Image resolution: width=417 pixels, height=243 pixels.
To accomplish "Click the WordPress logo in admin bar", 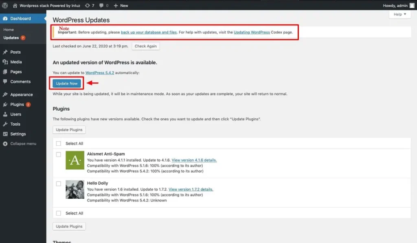I will coord(5,5).
